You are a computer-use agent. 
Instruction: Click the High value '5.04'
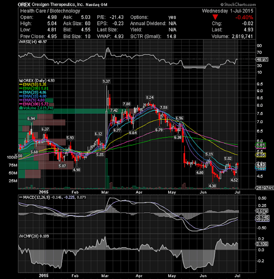pyautogui.click(x=52, y=24)
